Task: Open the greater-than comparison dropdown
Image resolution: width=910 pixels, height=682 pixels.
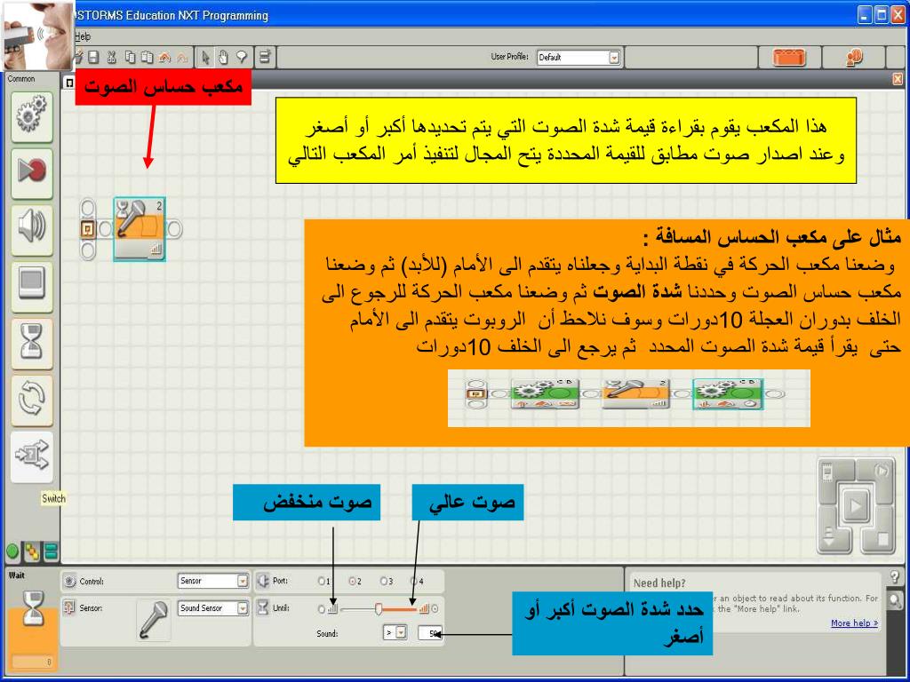Action: click(395, 632)
